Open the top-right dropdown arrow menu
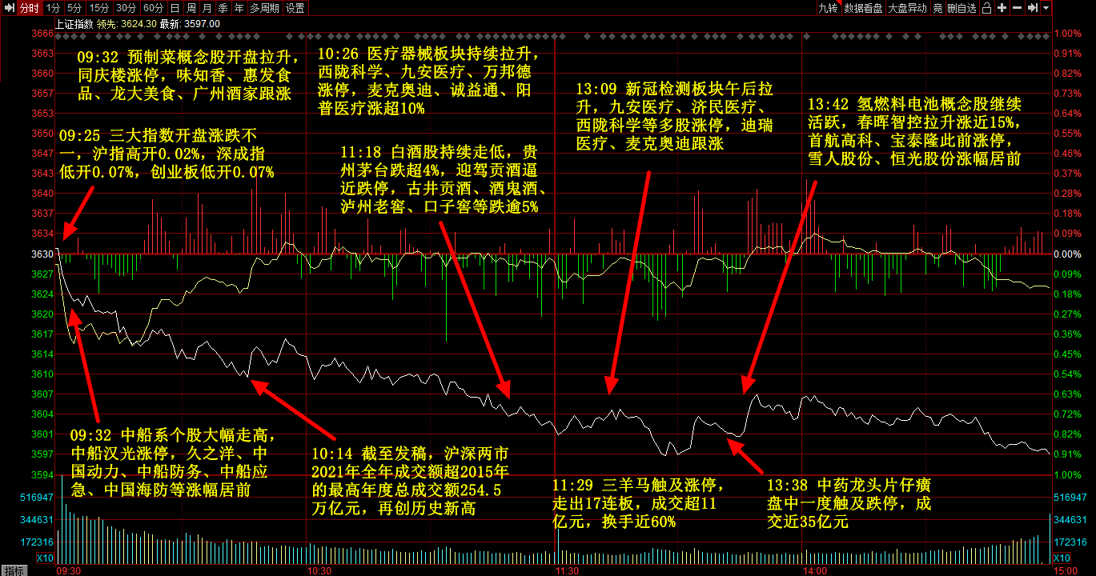Screen dimensions: 1096x576 (1046, 8)
